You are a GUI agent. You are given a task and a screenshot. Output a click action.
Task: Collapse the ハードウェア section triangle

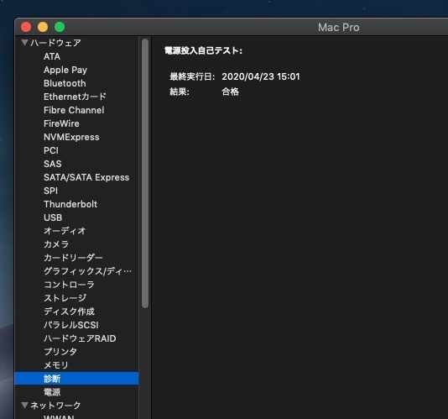pos(24,43)
